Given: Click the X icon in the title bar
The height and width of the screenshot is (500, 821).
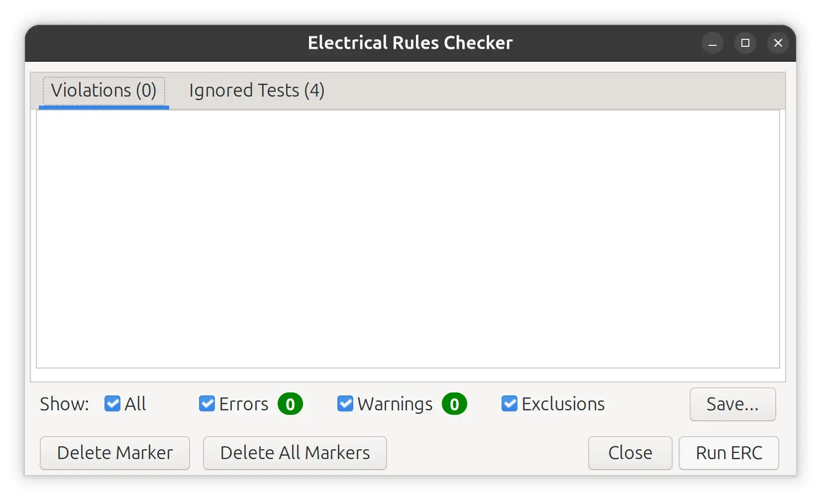Looking at the screenshot, I should [x=778, y=43].
